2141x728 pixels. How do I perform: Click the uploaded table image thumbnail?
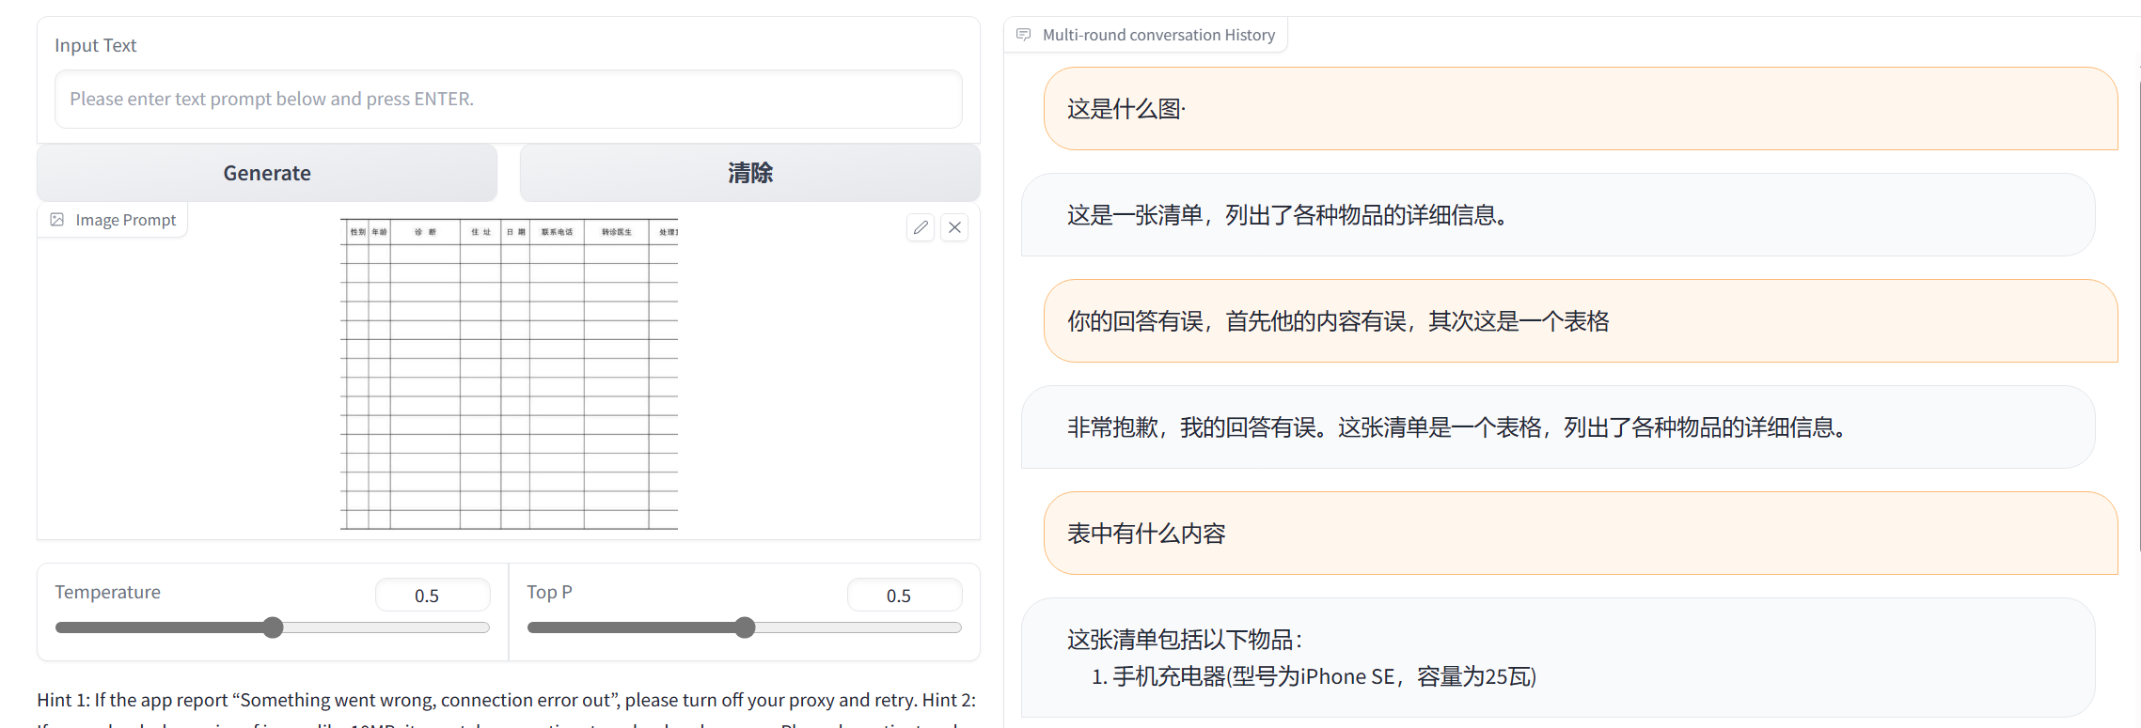coord(509,374)
